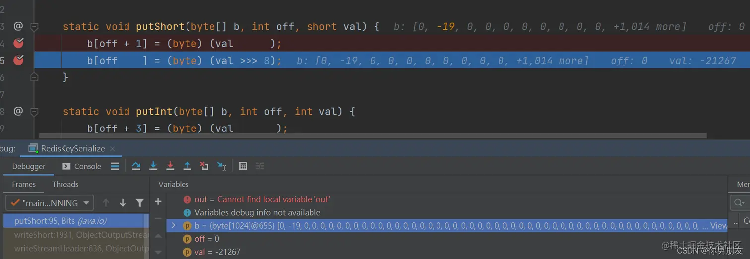Expand the b byte array variable

[173, 225]
